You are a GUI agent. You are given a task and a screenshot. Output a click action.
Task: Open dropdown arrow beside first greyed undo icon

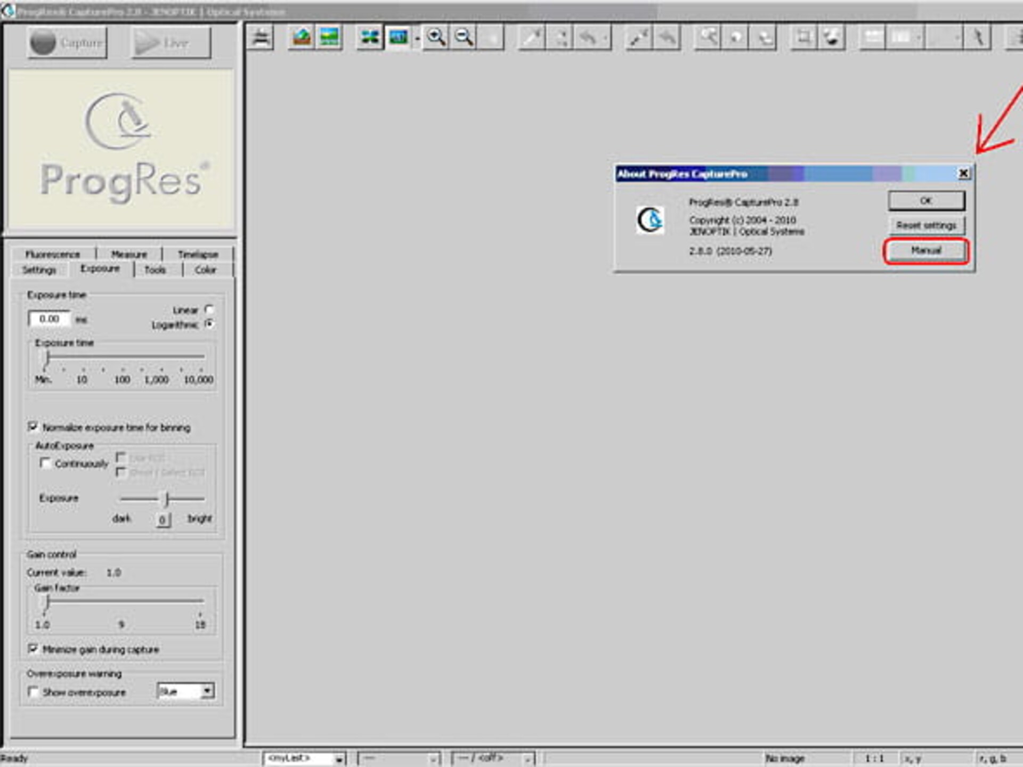(x=606, y=38)
